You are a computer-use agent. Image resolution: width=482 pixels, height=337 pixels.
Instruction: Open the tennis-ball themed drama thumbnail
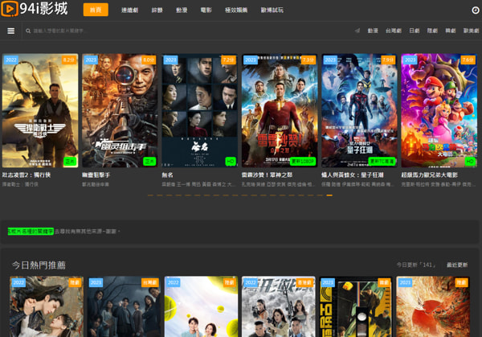pos(201,306)
